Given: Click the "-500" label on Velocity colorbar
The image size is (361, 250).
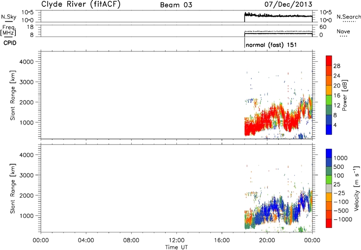Looking at the screenshot, I should [x=341, y=210].
